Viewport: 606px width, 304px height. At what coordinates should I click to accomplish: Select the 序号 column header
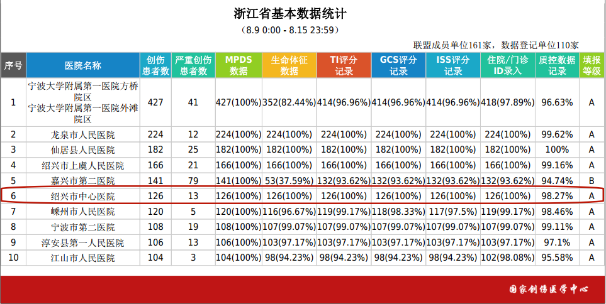13,65
